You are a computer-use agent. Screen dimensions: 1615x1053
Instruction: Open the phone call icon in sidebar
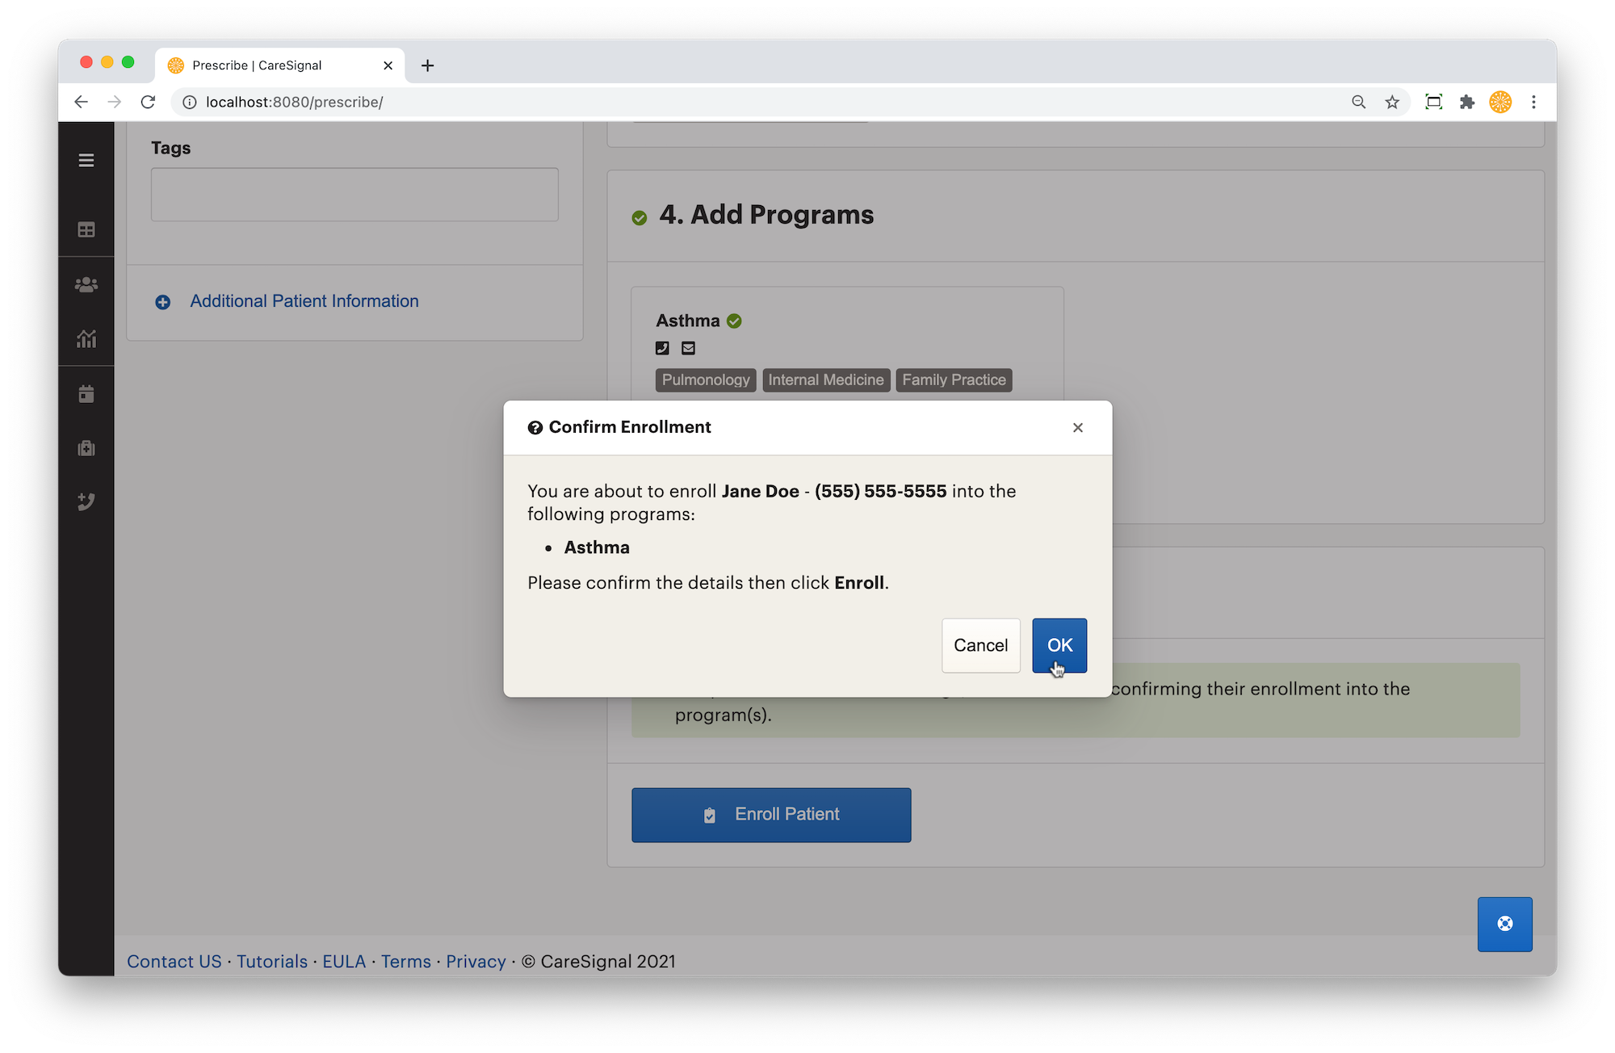[x=86, y=501]
